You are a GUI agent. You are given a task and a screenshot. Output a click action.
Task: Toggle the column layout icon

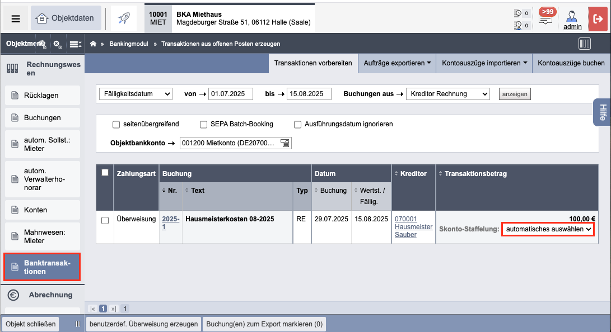point(585,44)
